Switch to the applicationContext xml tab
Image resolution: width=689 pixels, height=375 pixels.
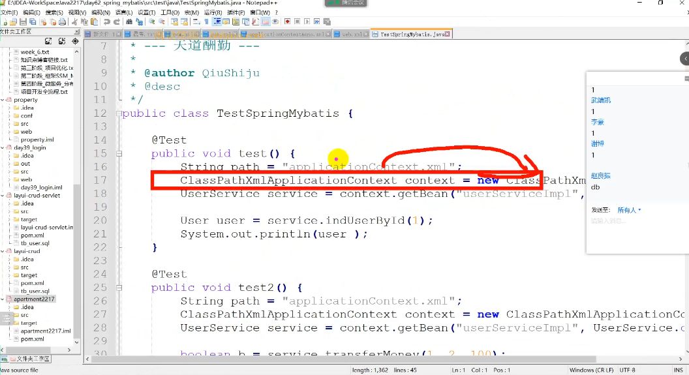click(287, 34)
